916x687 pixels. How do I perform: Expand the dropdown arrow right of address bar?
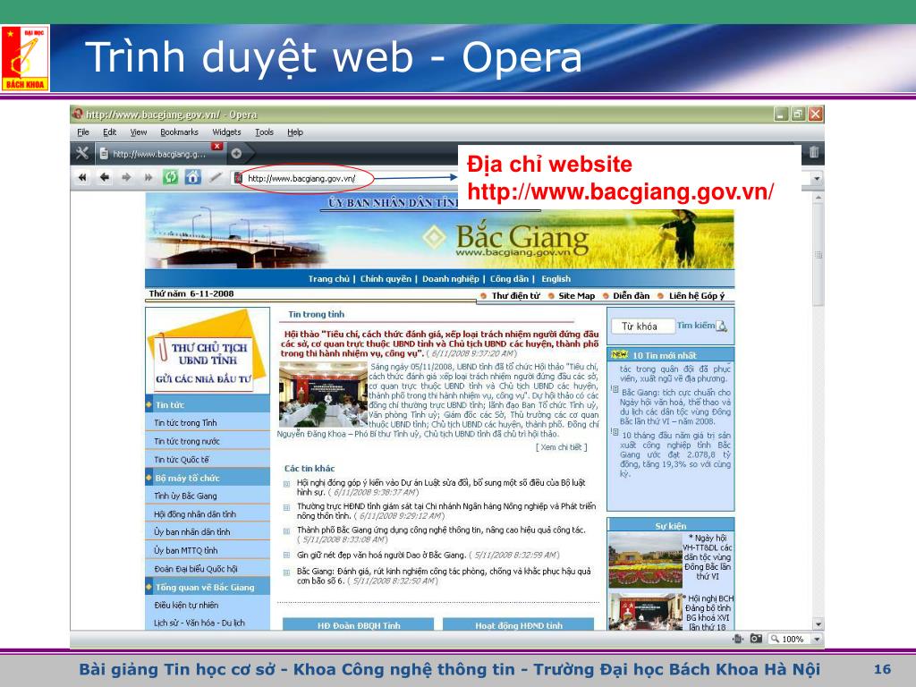pyautogui.click(x=818, y=178)
